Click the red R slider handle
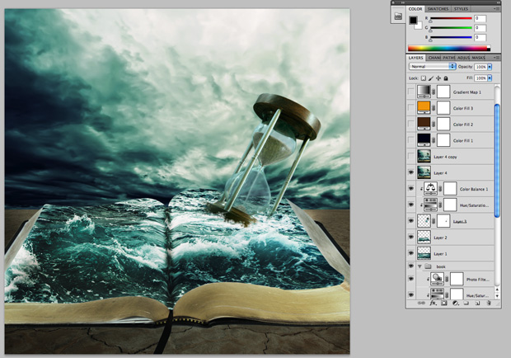511x358 pixels. (x=430, y=21)
